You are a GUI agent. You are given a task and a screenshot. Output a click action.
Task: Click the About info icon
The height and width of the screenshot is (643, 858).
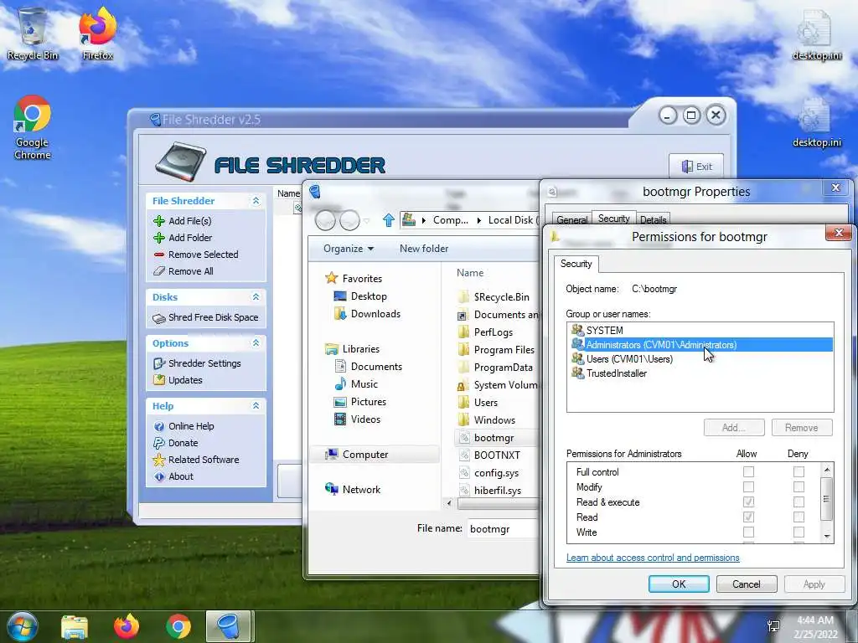tap(159, 476)
